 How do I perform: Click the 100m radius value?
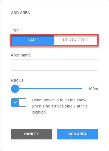click(x=93, y=89)
